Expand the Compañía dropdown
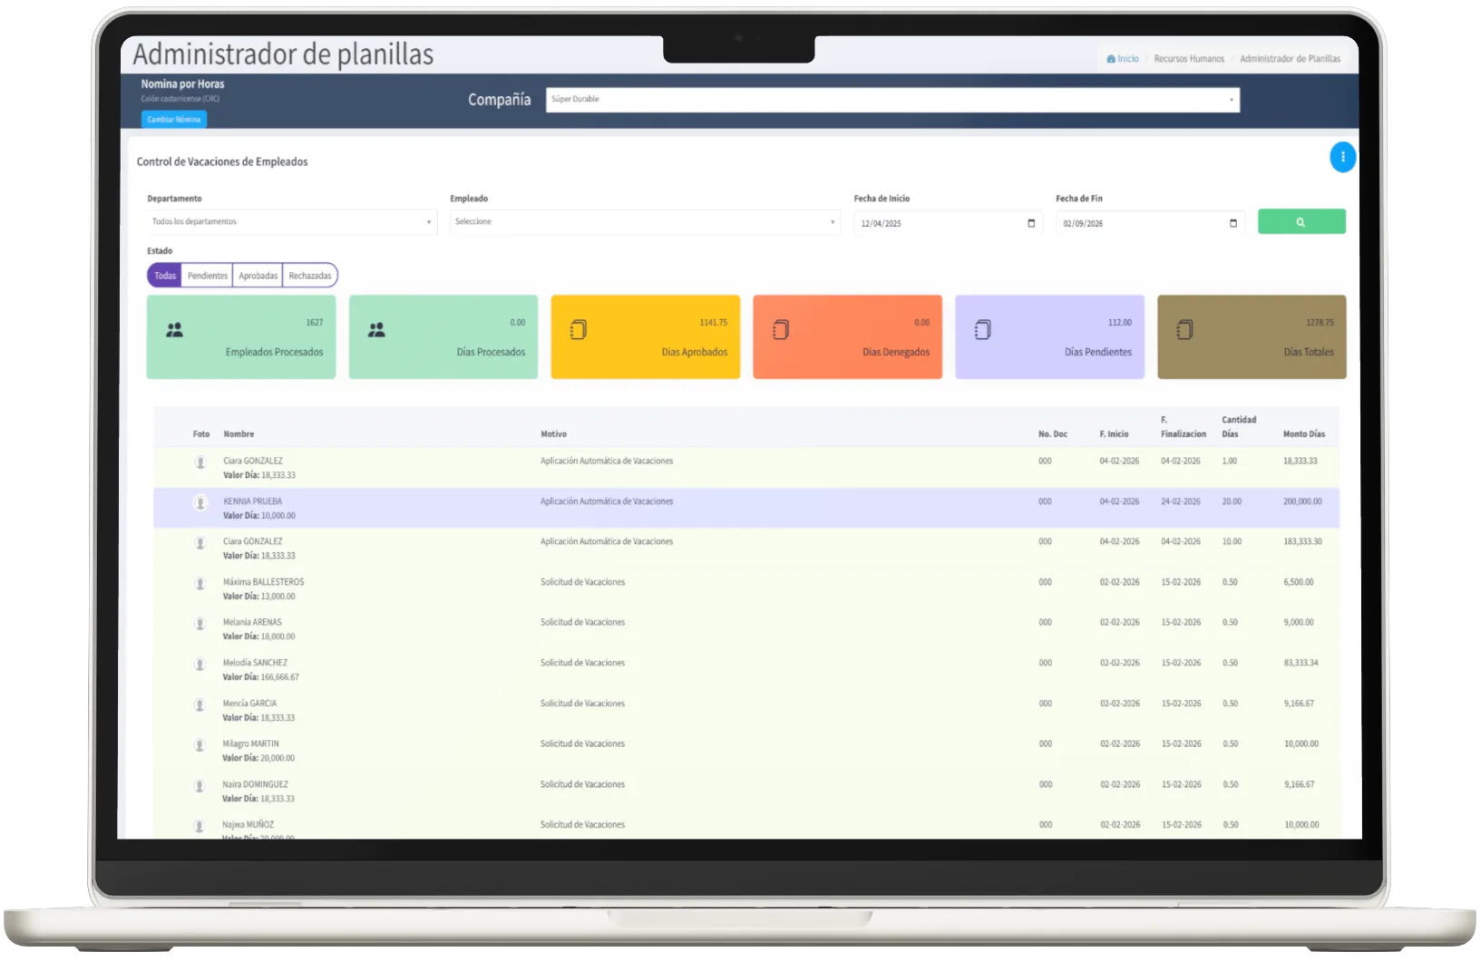The width and height of the screenshot is (1481, 962). (x=892, y=100)
